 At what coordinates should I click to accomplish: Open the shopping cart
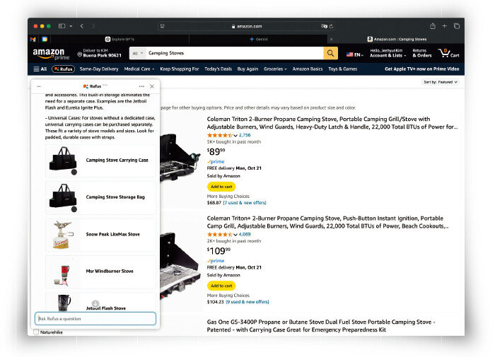448,53
